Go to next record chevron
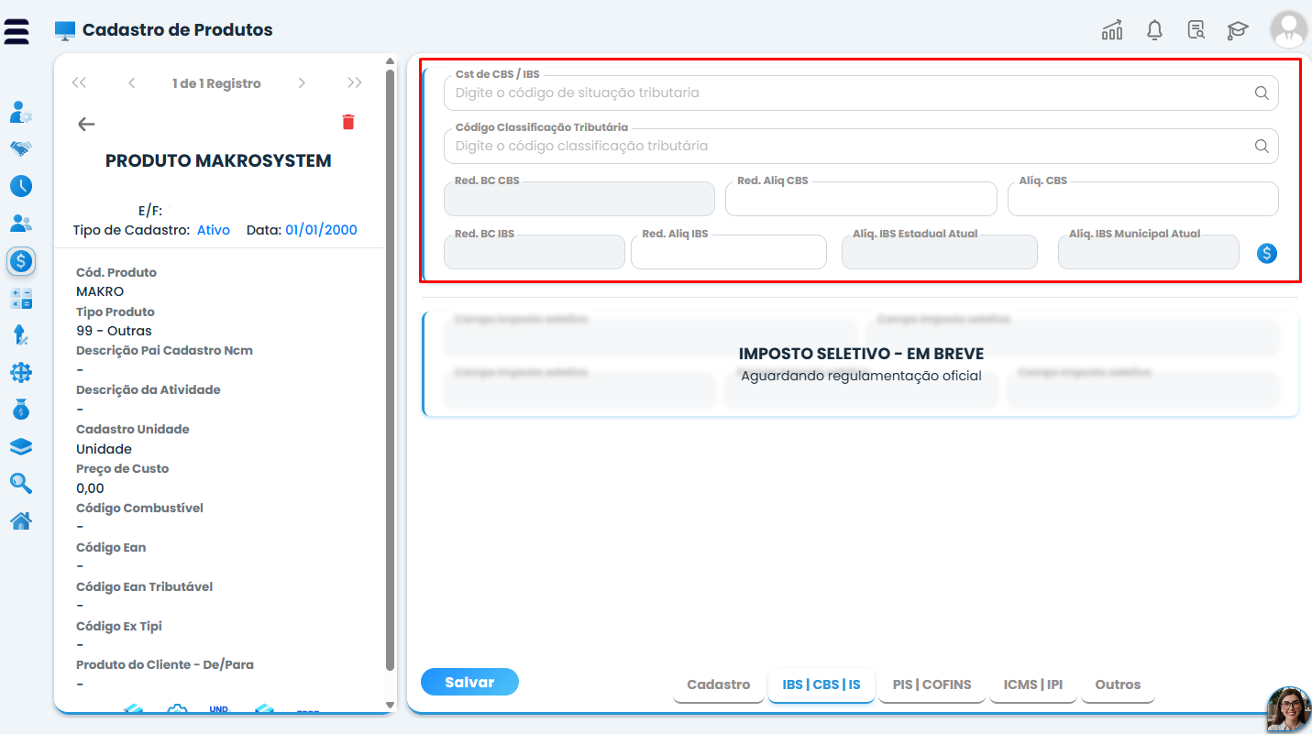 click(302, 83)
